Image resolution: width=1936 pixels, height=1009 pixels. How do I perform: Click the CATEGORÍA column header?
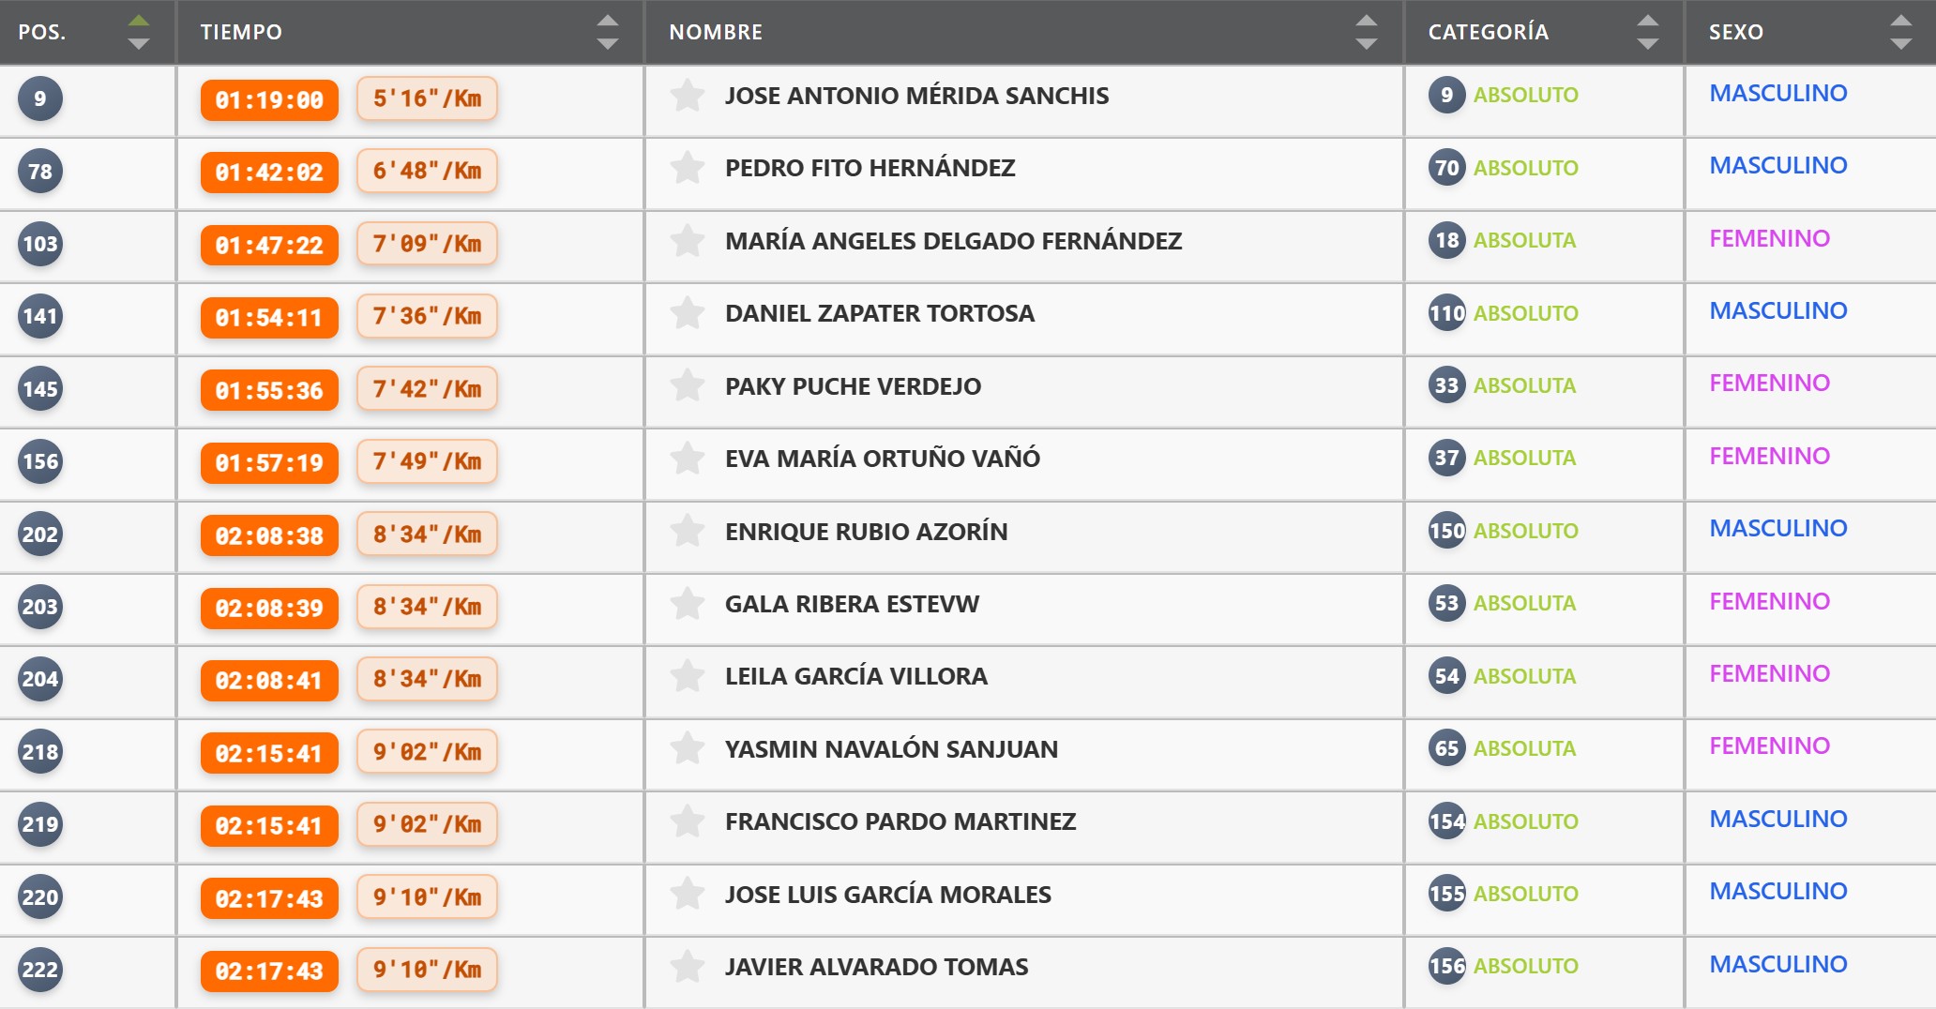1488,32
